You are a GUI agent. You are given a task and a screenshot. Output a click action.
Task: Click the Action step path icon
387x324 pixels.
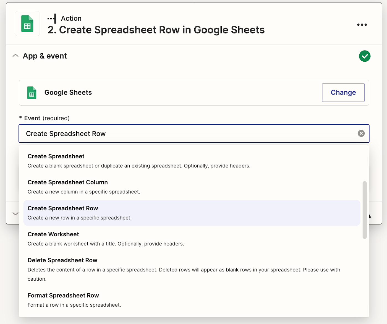(x=52, y=19)
